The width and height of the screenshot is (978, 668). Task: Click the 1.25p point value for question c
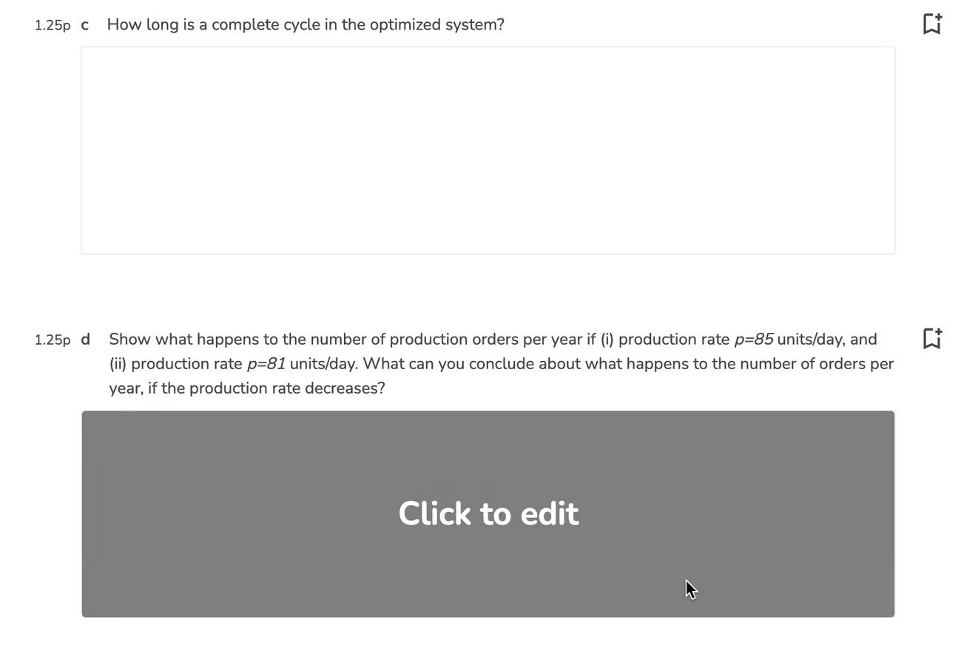click(x=53, y=24)
